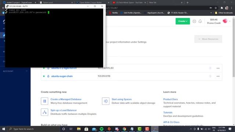The height and width of the screenshot is (132, 235).
Task: Open Spin up a Load Balancer link
Action: click(64, 110)
